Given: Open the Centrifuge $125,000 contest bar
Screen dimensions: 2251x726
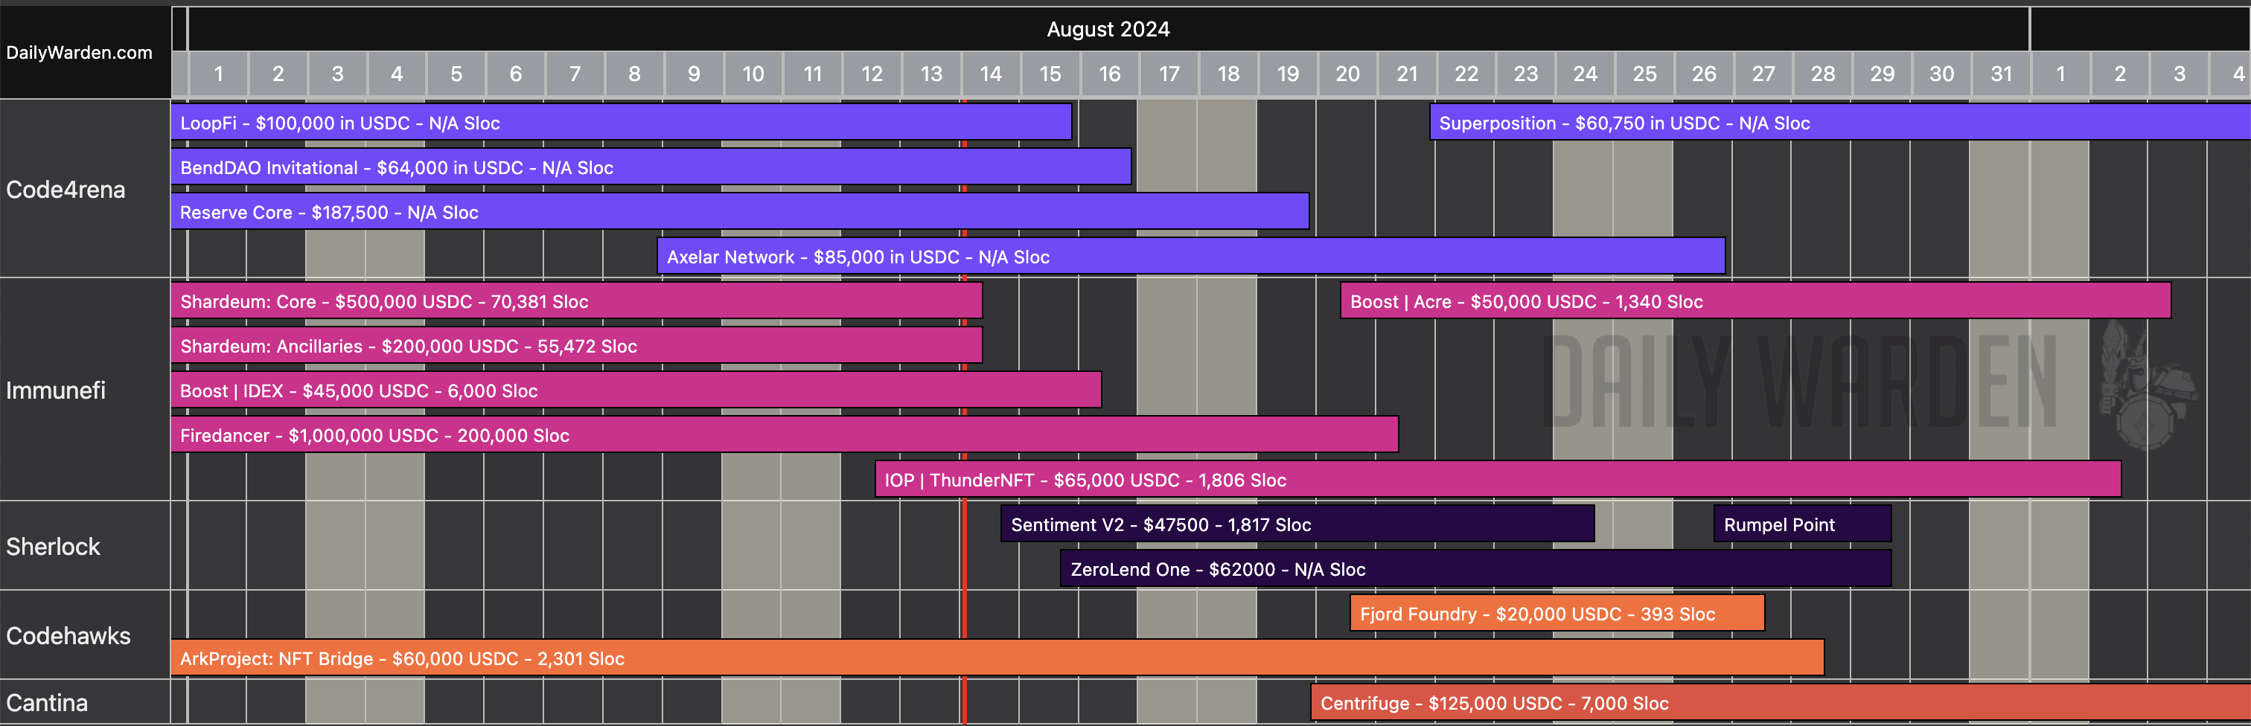Looking at the screenshot, I should [1781, 701].
